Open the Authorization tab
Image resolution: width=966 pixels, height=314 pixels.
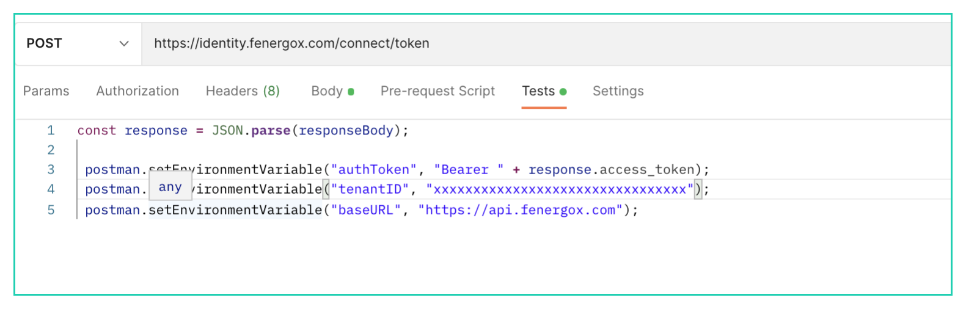tap(137, 91)
